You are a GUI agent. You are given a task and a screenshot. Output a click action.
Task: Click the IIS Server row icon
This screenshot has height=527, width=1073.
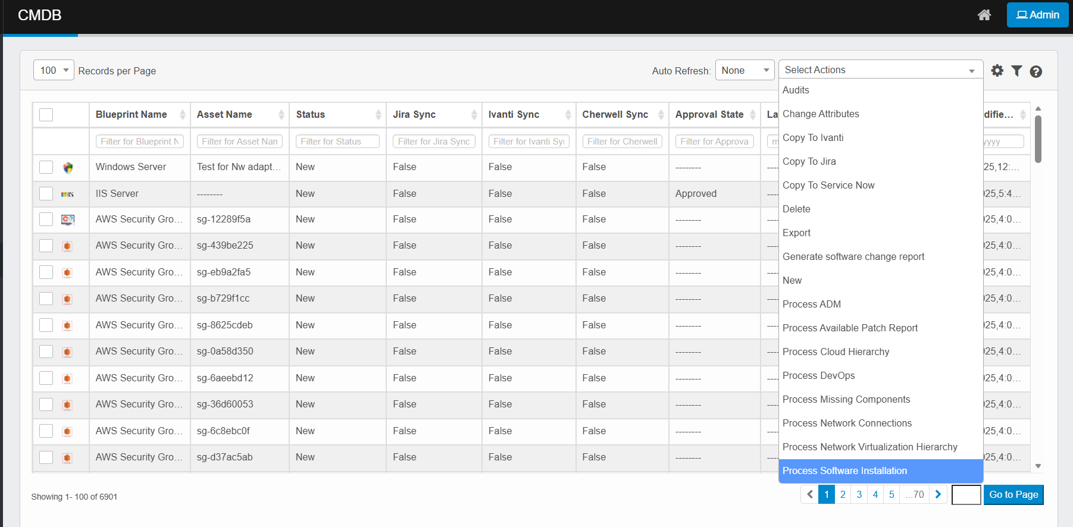coord(68,194)
